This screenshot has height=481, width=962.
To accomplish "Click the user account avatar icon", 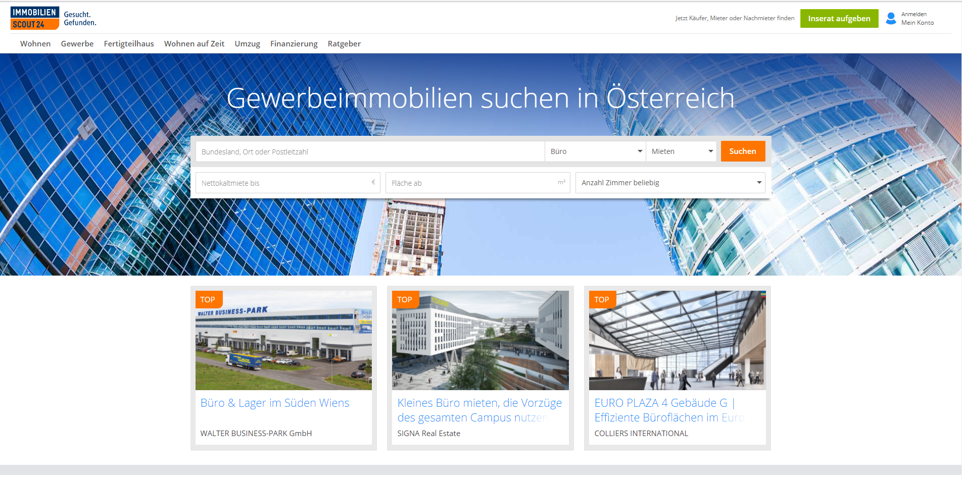I will [891, 18].
